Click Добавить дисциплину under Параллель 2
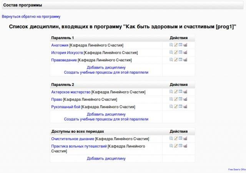This screenshot has height=173, width=246. [x=106, y=114]
